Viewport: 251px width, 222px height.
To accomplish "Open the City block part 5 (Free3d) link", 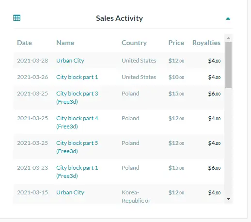I will pos(77,147).
